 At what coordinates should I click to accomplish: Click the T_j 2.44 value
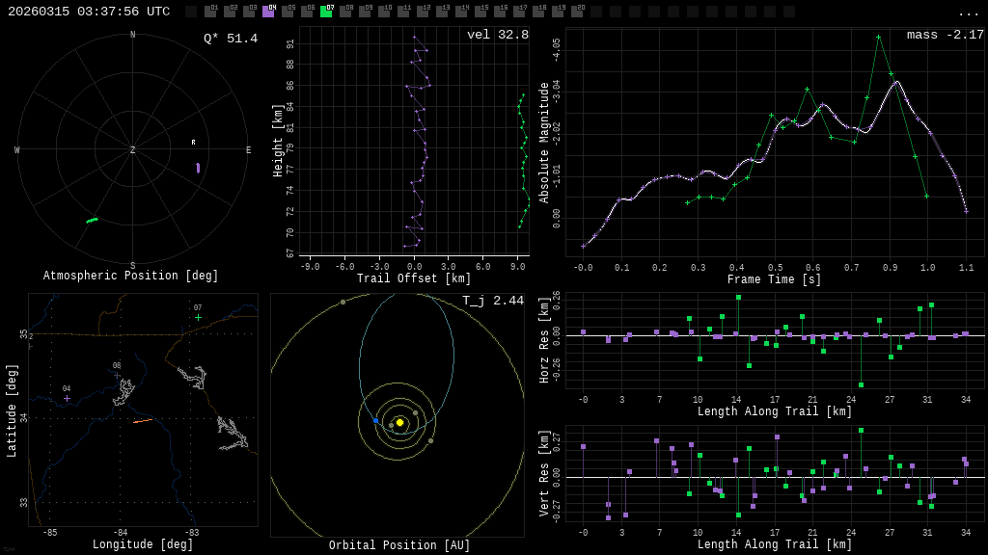(x=492, y=301)
